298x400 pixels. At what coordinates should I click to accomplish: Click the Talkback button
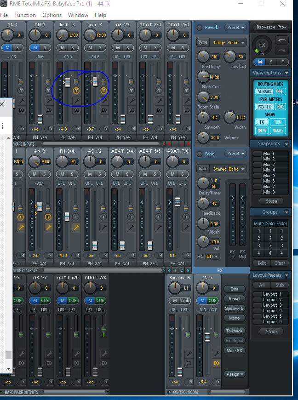tap(235, 331)
